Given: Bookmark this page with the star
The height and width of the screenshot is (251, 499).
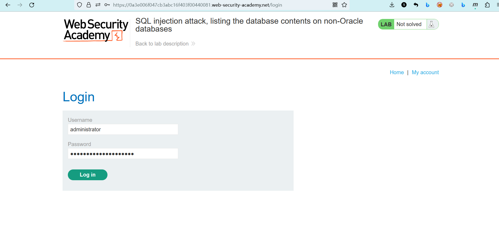Looking at the screenshot, I should pyautogui.click(x=344, y=5).
